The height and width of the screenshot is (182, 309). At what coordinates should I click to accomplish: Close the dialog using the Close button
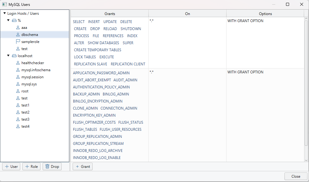coord(296,176)
